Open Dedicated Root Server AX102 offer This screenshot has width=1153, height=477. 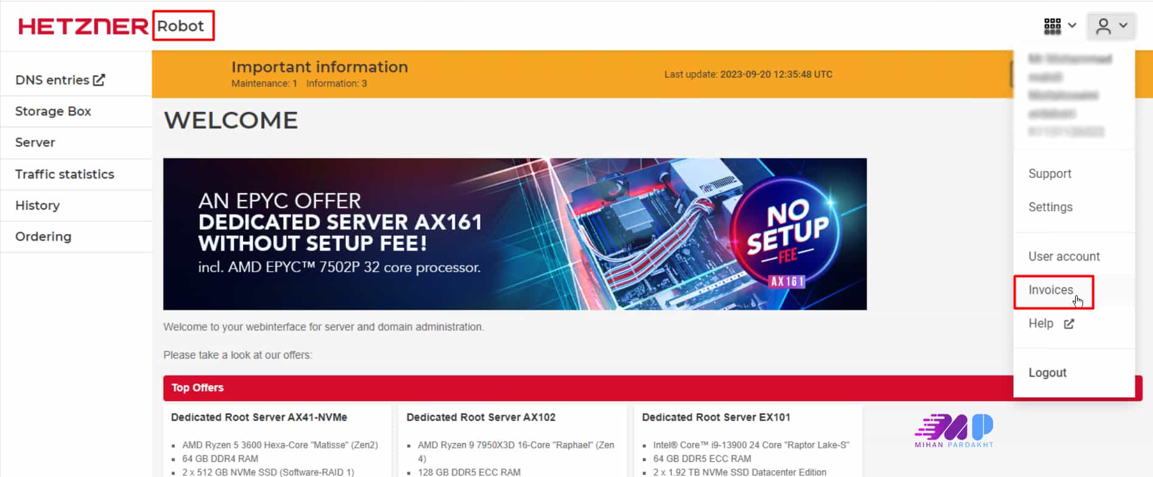pyautogui.click(x=481, y=417)
